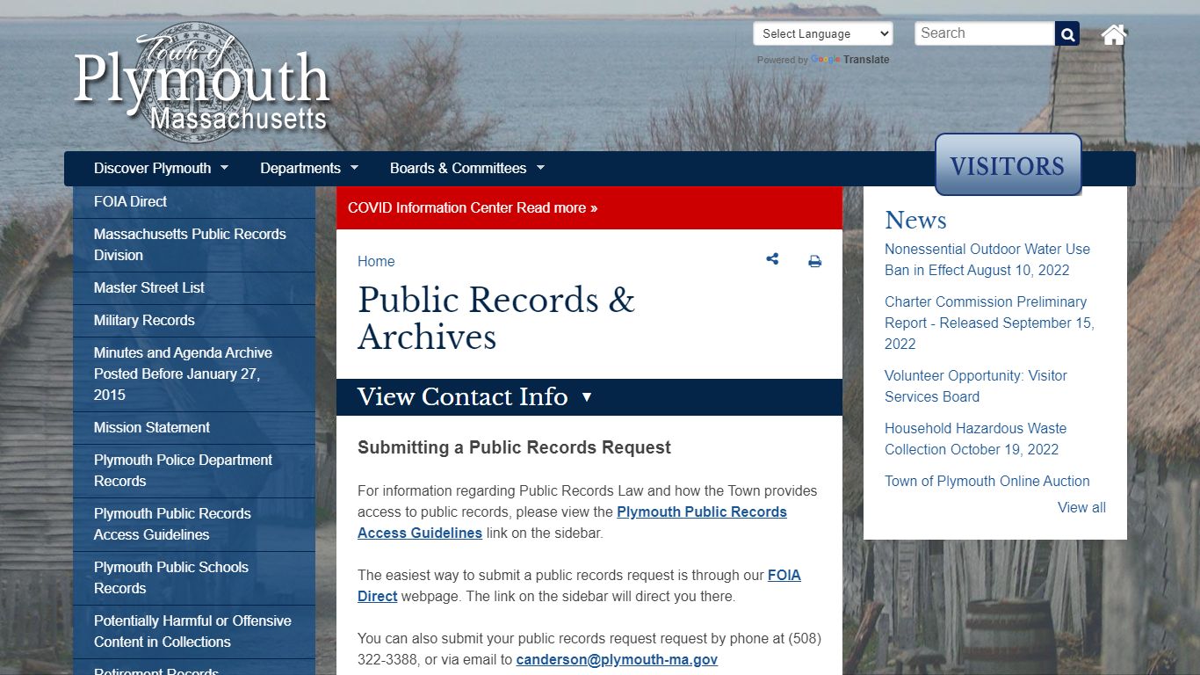Select Mission Statement in sidebar
This screenshot has height=675, width=1200.
pyautogui.click(x=194, y=428)
